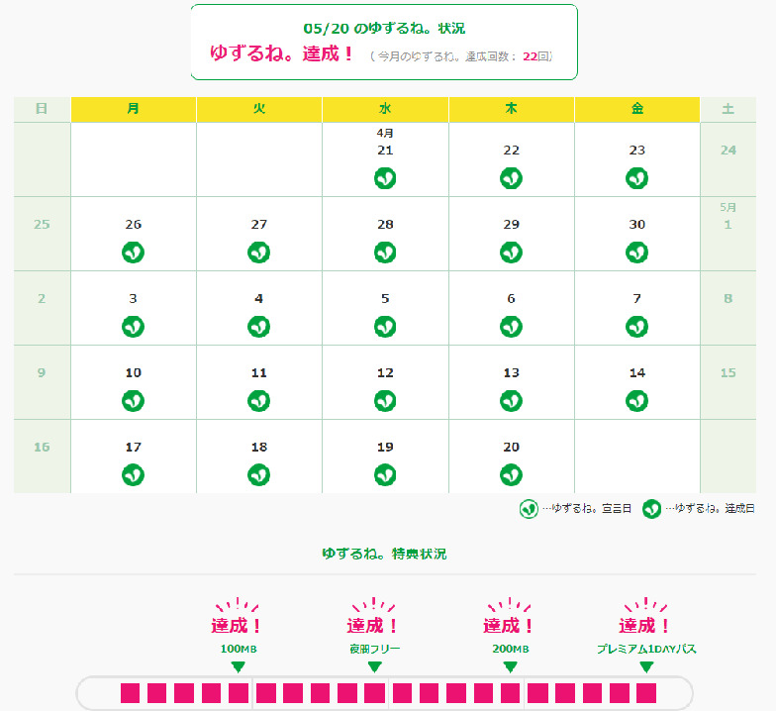Click the green icon under date 14
Image resolution: width=776 pixels, height=711 pixels.
637,400
